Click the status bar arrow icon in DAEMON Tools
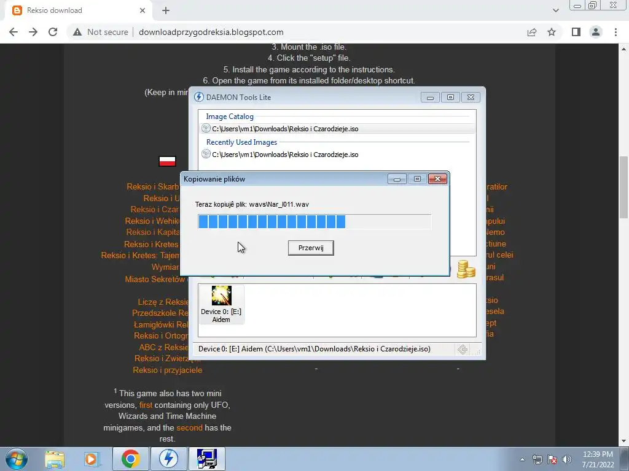Viewport: 629px width, 471px height. click(463, 349)
